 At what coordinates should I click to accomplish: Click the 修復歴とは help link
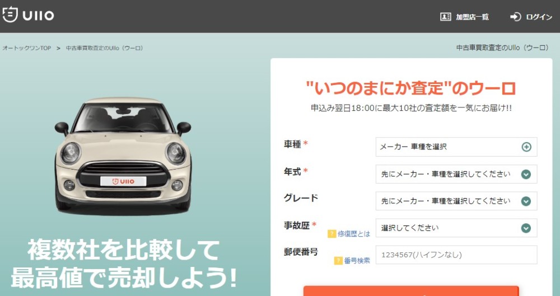pos(353,234)
